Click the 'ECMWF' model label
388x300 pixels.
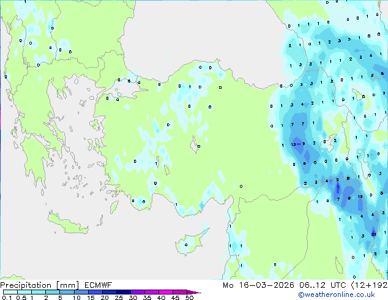pyautogui.click(x=99, y=285)
